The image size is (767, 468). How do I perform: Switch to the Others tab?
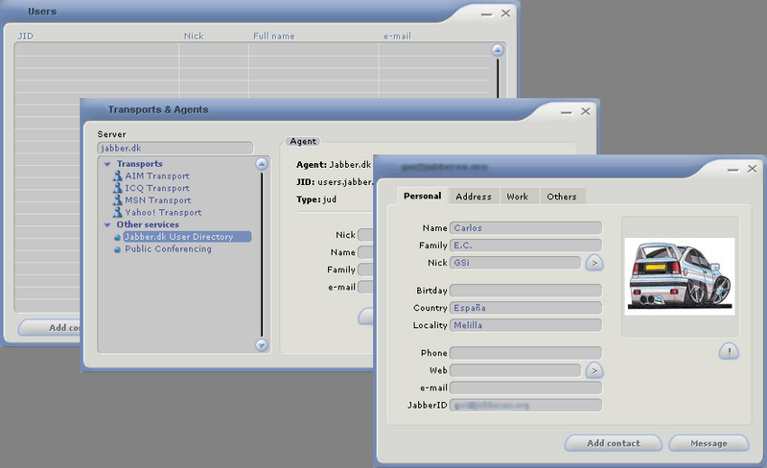click(561, 197)
